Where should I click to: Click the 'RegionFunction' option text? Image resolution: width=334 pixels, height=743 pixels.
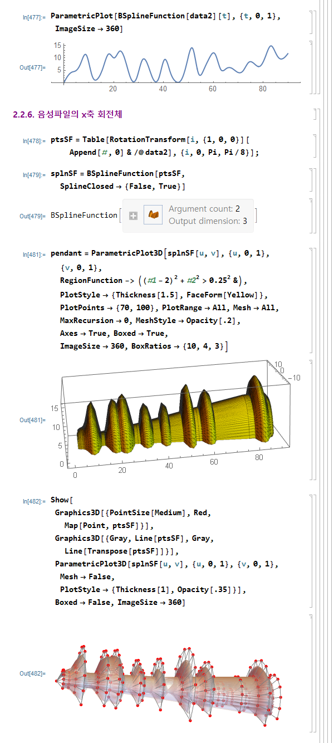91,280
